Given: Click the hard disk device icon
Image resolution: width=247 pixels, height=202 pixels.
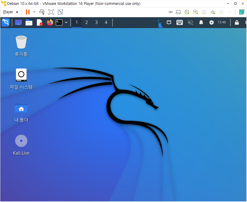Looking at the screenshot, I should point(178,12).
